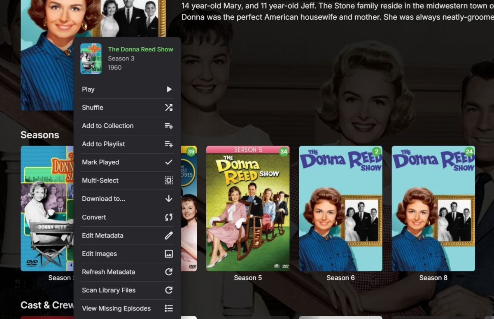
Task: Select View Missing Episodes menu entry
Action: tap(117, 308)
